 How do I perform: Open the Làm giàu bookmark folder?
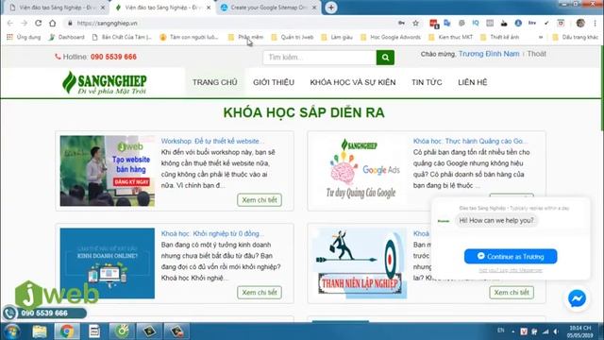pyautogui.click(x=337, y=38)
